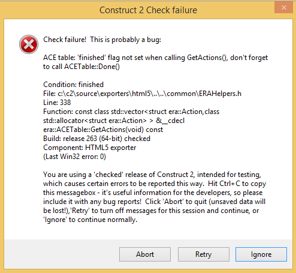Click the 'Check failure! This is probably a bug' text

coord(102,40)
